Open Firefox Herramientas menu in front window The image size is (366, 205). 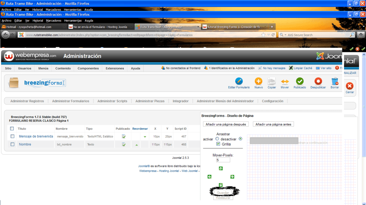pos(73,21)
